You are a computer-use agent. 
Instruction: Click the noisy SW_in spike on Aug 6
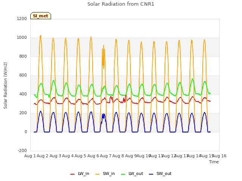104,57
